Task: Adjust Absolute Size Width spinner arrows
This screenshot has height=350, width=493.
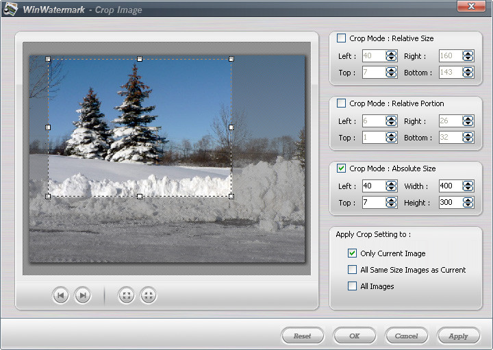Action: [x=468, y=186]
